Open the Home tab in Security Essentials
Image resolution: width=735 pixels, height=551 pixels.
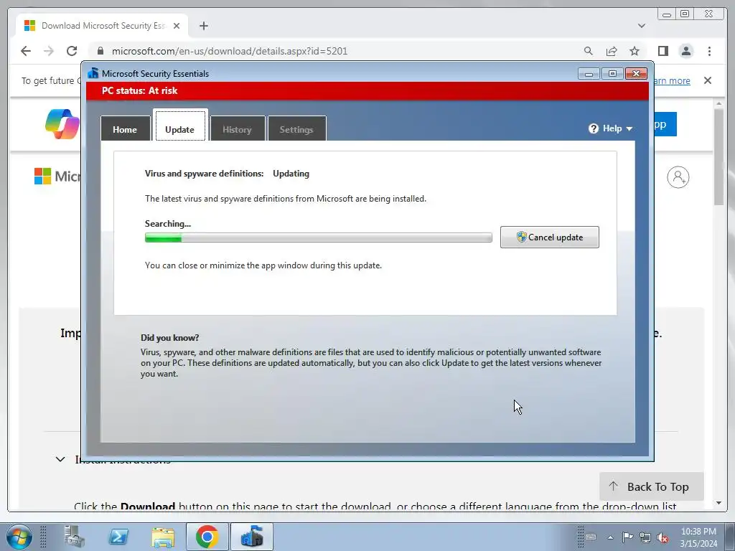[x=125, y=129]
